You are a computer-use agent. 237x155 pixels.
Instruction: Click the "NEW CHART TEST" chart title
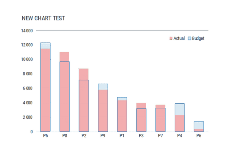click(43, 18)
